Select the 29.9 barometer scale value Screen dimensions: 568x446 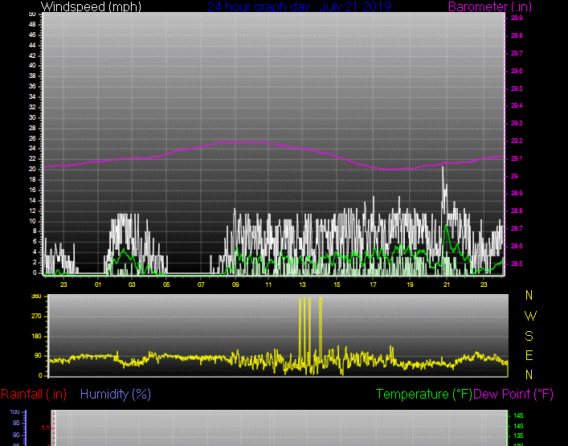(516, 18)
